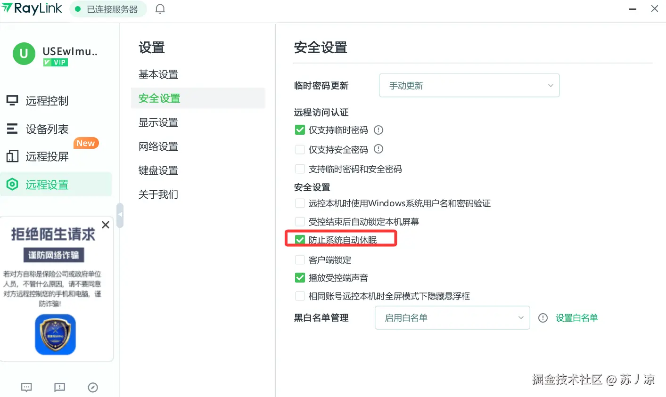Open the feedback icon with exclamation mark
Screen dimensions: 666x397
click(x=59, y=387)
